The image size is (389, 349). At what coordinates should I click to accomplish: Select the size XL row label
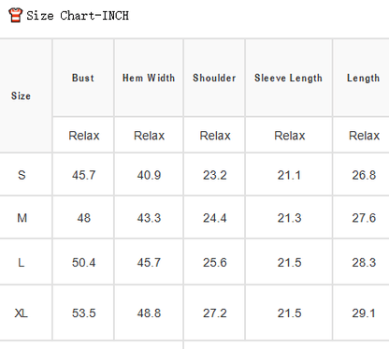tap(21, 313)
